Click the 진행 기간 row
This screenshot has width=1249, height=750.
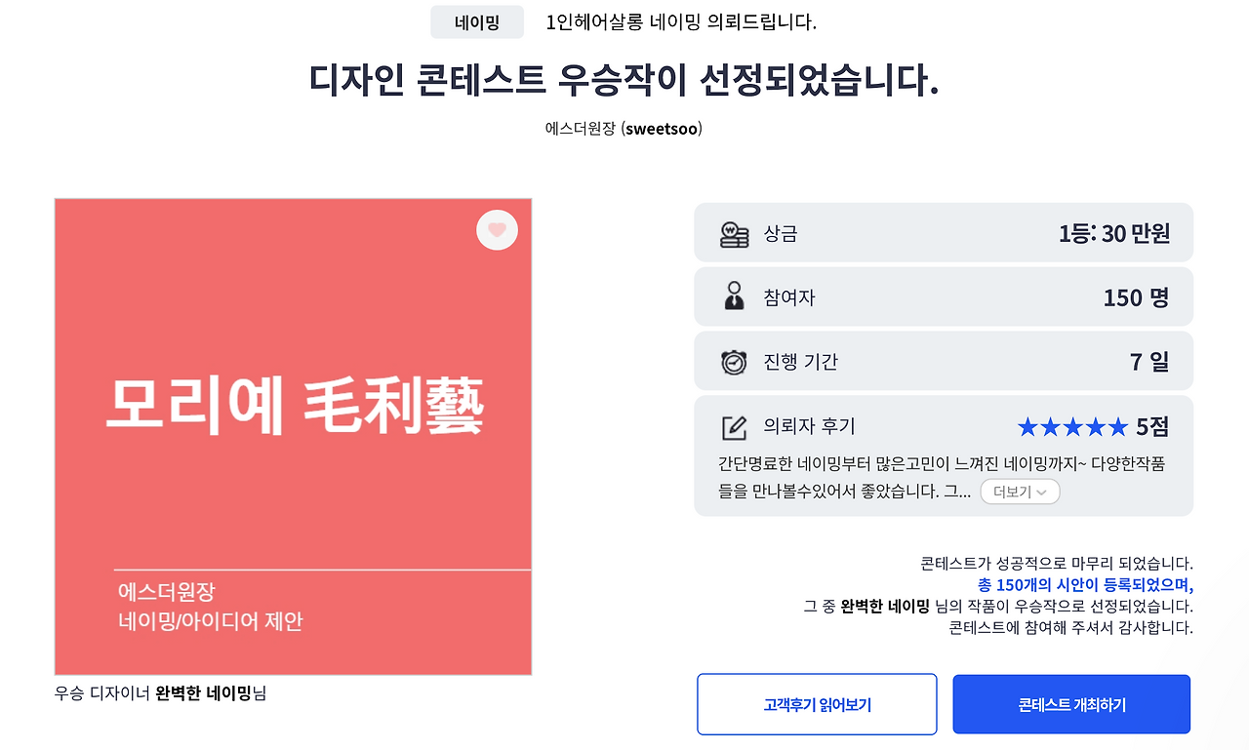pyautogui.click(x=943, y=360)
